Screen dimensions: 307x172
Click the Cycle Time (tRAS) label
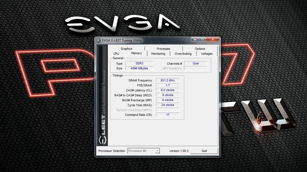pos(140,105)
